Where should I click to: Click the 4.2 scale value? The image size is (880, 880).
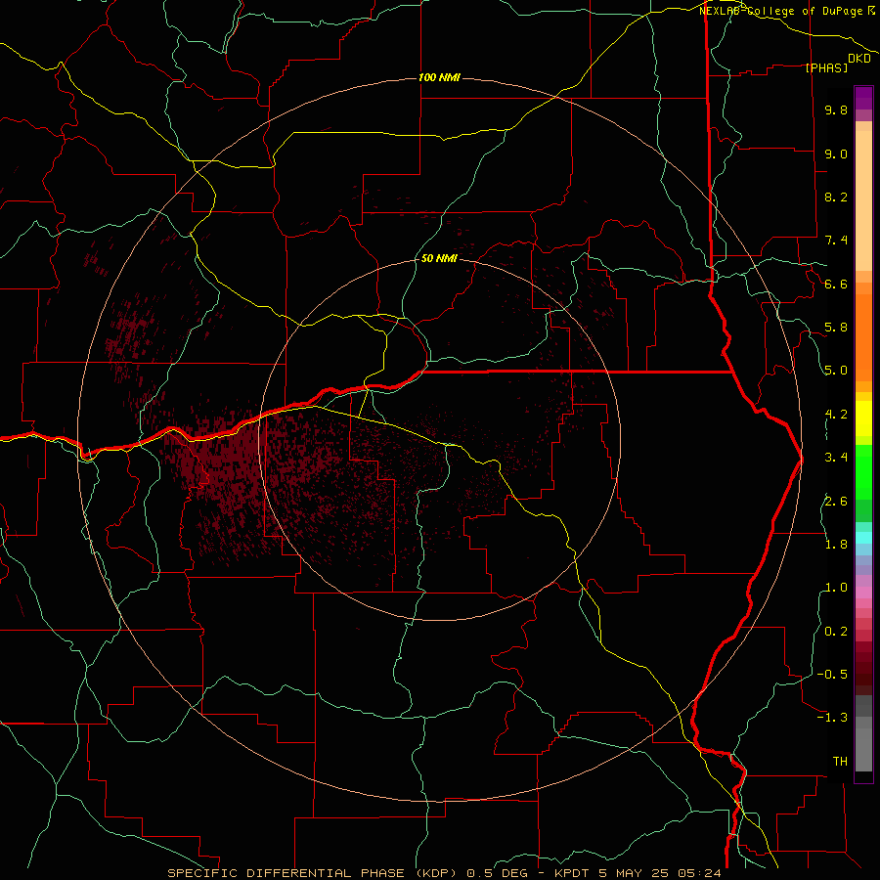tap(836, 415)
